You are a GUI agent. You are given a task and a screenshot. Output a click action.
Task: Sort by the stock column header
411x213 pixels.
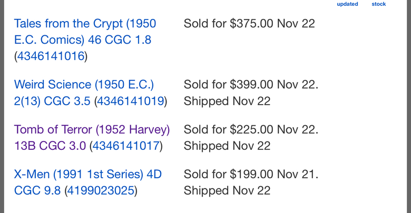point(379,4)
